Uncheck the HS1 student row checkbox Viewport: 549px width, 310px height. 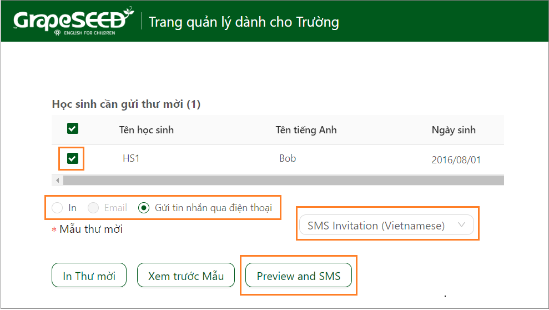click(x=73, y=158)
